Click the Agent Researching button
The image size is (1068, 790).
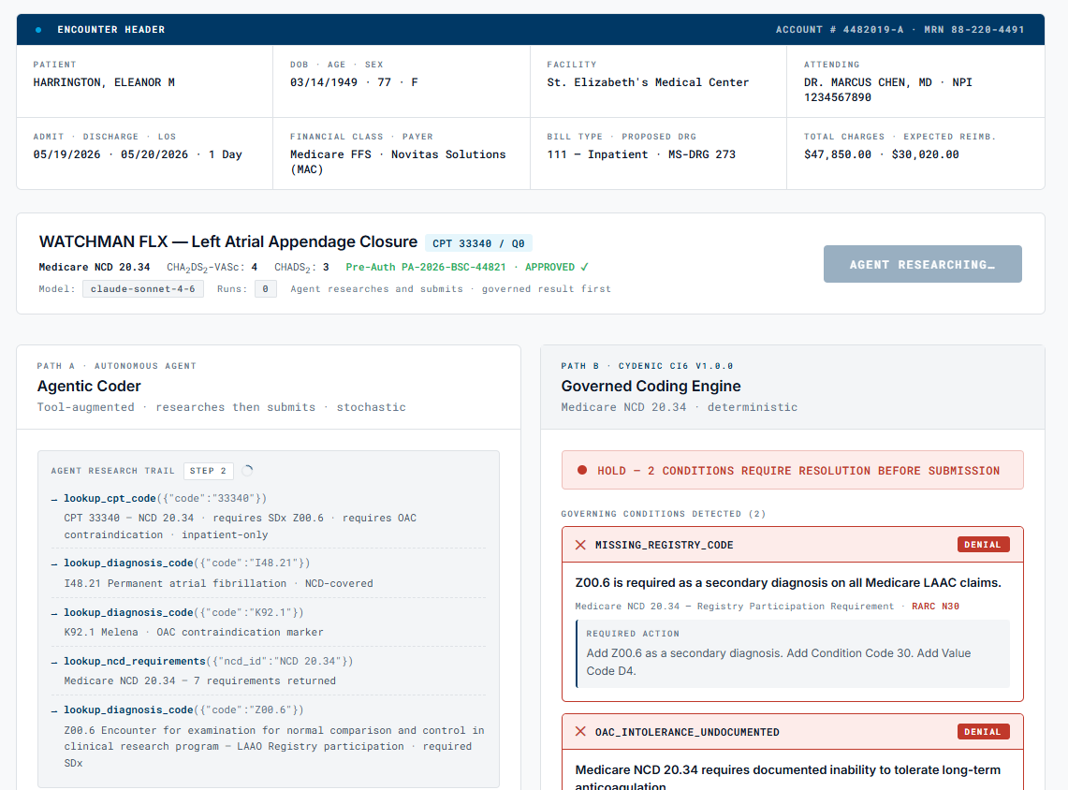[x=922, y=264]
